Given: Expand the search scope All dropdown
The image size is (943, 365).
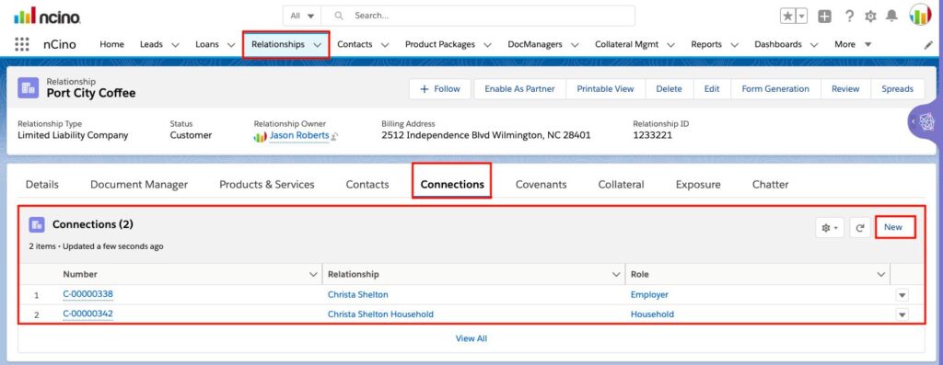Looking at the screenshot, I should click(302, 16).
